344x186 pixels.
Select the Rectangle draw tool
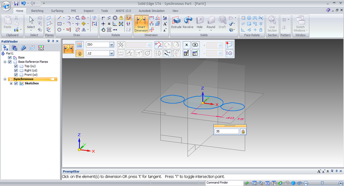tap(59, 24)
